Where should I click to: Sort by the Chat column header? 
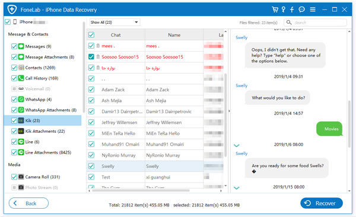click(116, 35)
